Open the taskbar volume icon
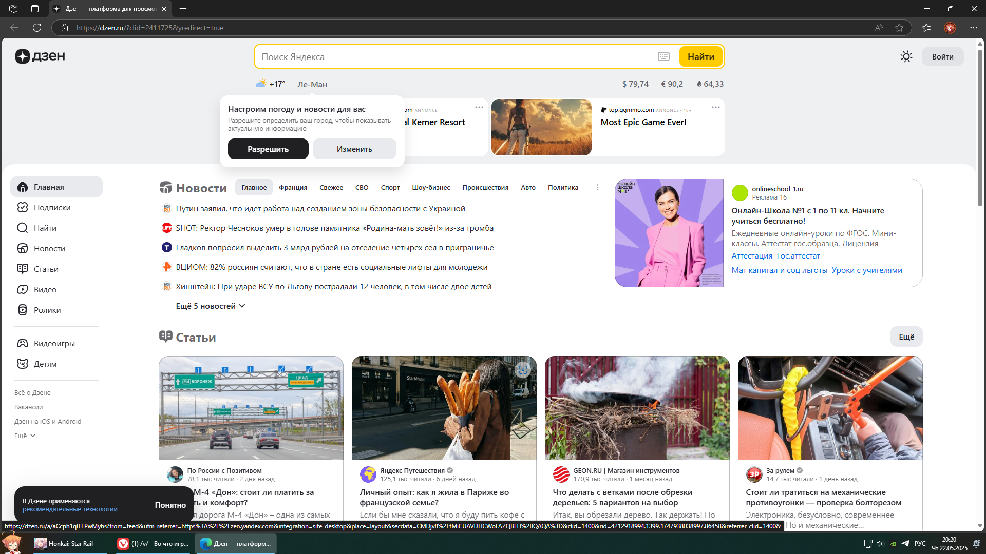The height and width of the screenshot is (554, 986). [880, 543]
